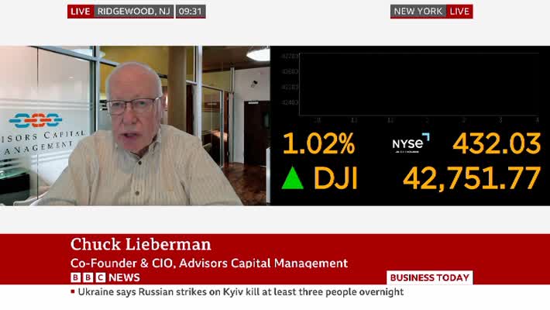Click the red LIVE badge beside Ridgewood, NJ
Screen dimensions: 550x310
point(81,12)
